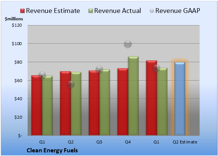Click the green Revenue Actual legend swatch
Image resolution: width=218 pixels, height=156 pixels.
click(x=90, y=11)
